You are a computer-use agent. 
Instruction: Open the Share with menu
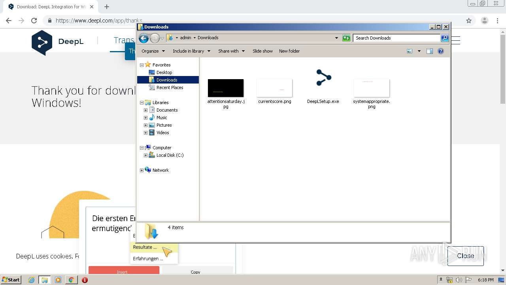(x=231, y=51)
